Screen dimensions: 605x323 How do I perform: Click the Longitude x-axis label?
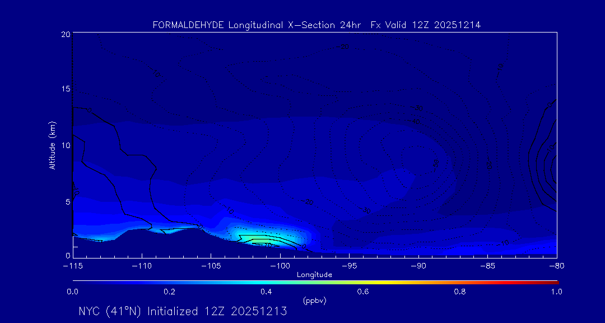314,275
